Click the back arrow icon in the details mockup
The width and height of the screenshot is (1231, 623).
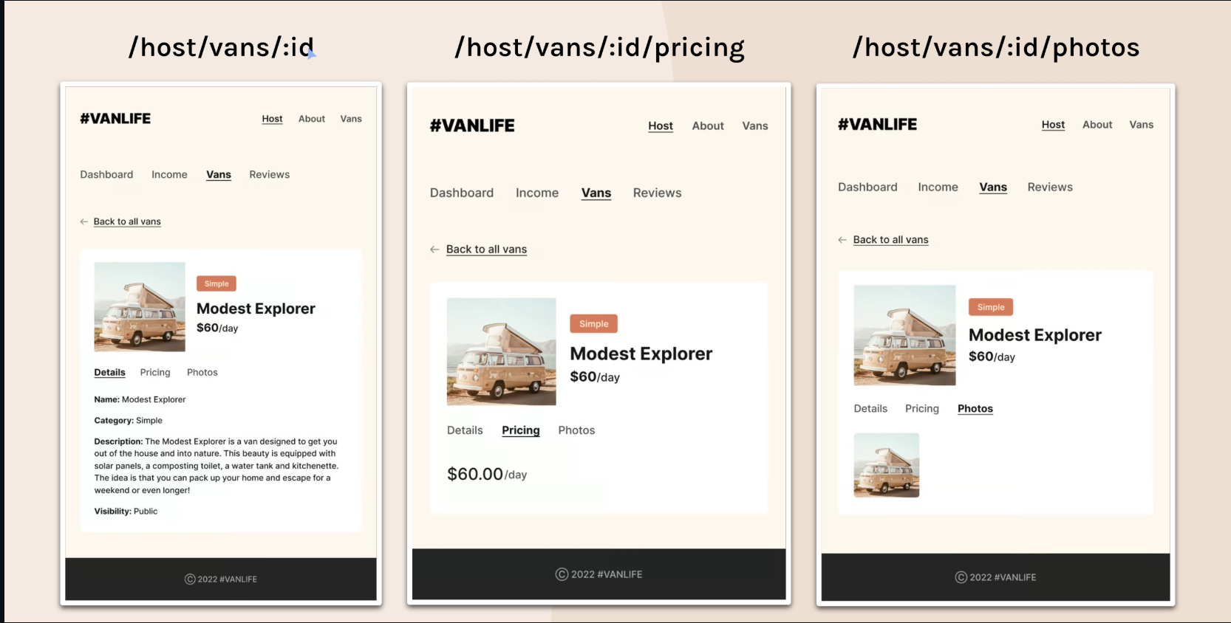(x=83, y=221)
